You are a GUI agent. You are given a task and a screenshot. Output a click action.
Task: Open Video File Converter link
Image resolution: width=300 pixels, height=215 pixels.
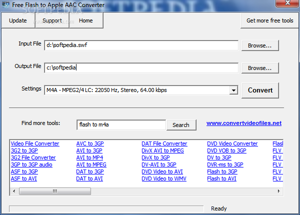click(35, 143)
